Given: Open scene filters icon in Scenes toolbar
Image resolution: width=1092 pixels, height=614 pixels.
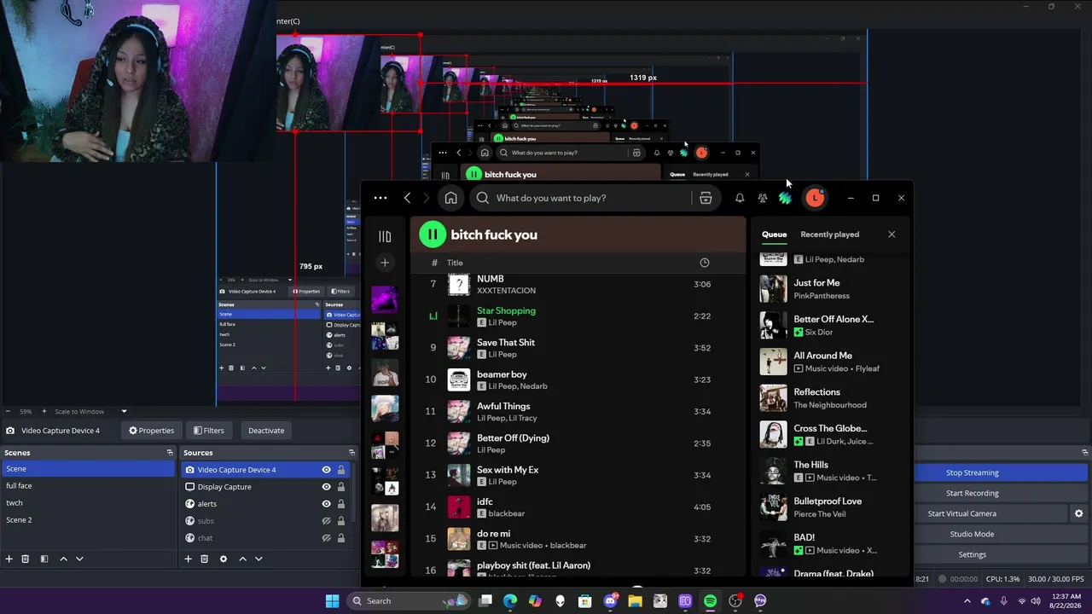Looking at the screenshot, I should point(44,559).
